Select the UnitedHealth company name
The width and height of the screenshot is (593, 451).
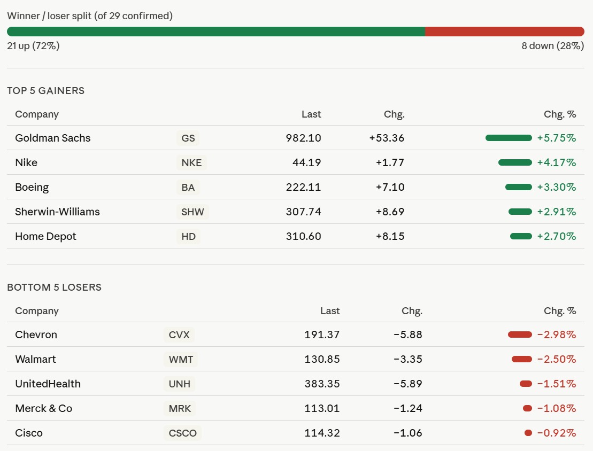click(48, 384)
